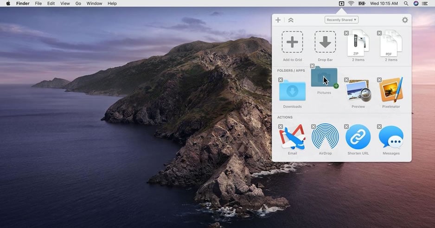Open the Help menu
Viewport: 435px width, 228px height.
point(112,3)
